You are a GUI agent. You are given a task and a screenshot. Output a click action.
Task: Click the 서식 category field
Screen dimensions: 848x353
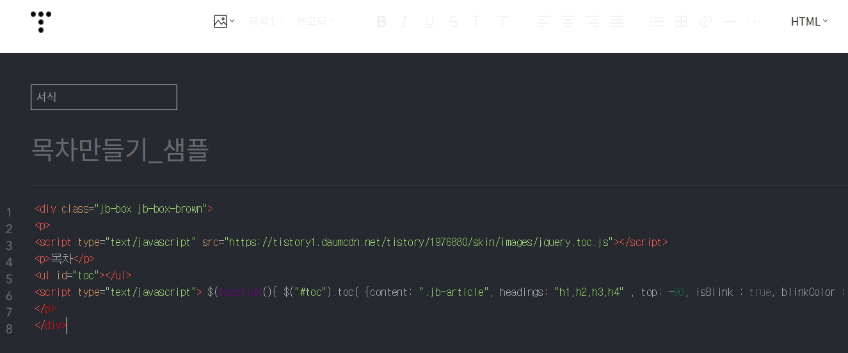pos(104,97)
